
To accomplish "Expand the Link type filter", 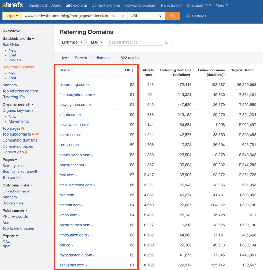I will click(72, 42).
